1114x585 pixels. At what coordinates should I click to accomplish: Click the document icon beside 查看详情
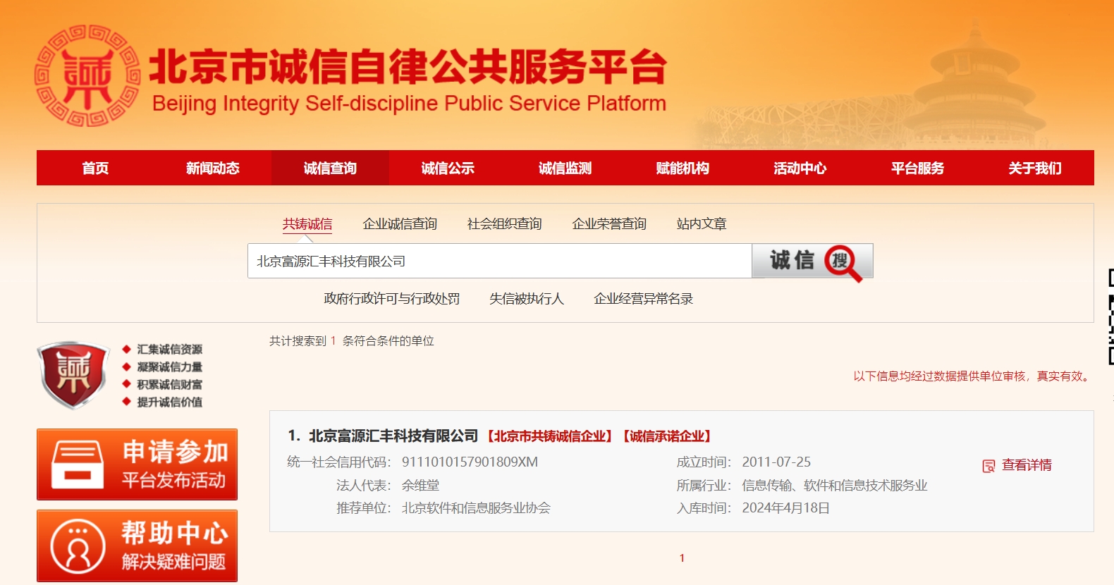pyautogui.click(x=988, y=466)
